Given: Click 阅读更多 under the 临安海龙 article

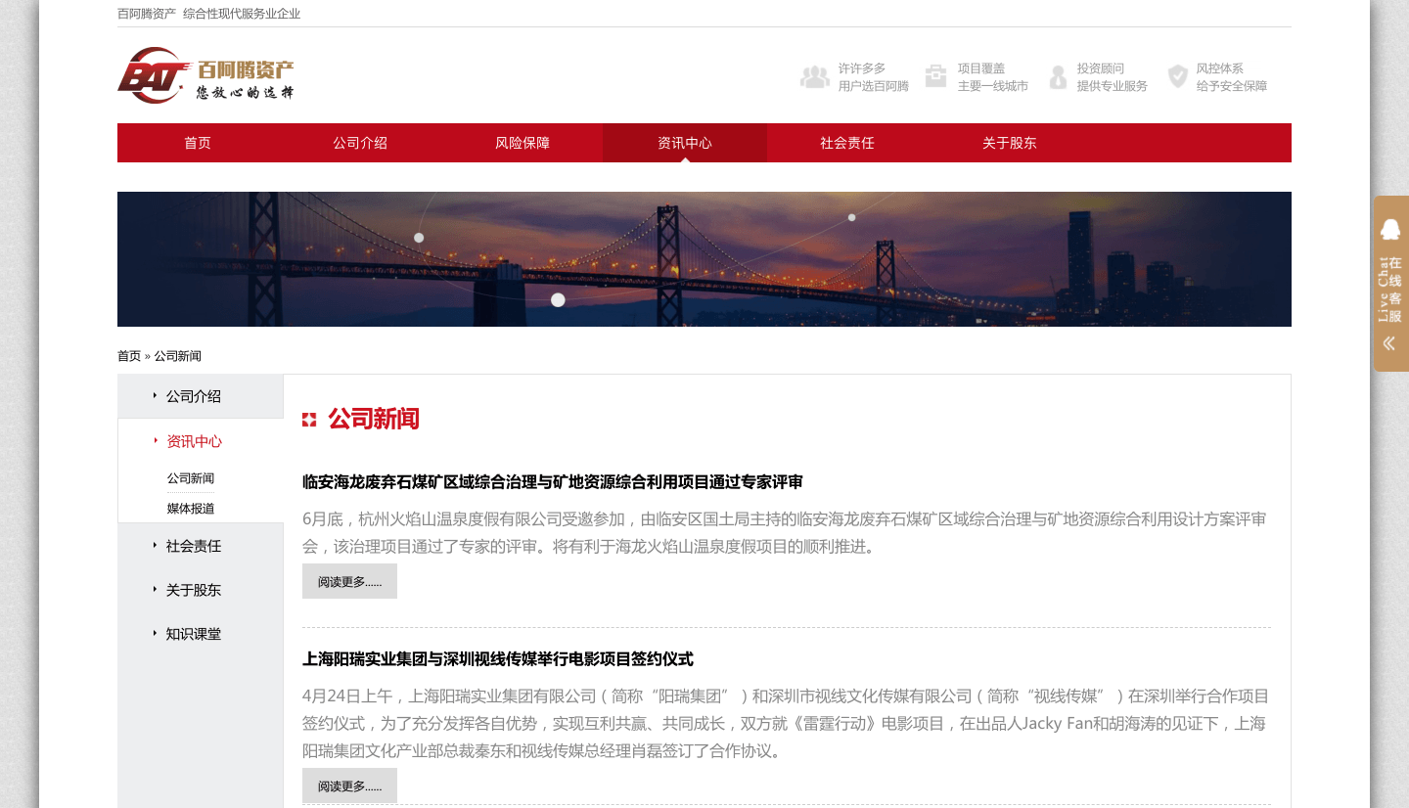Looking at the screenshot, I should pos(349,581).
